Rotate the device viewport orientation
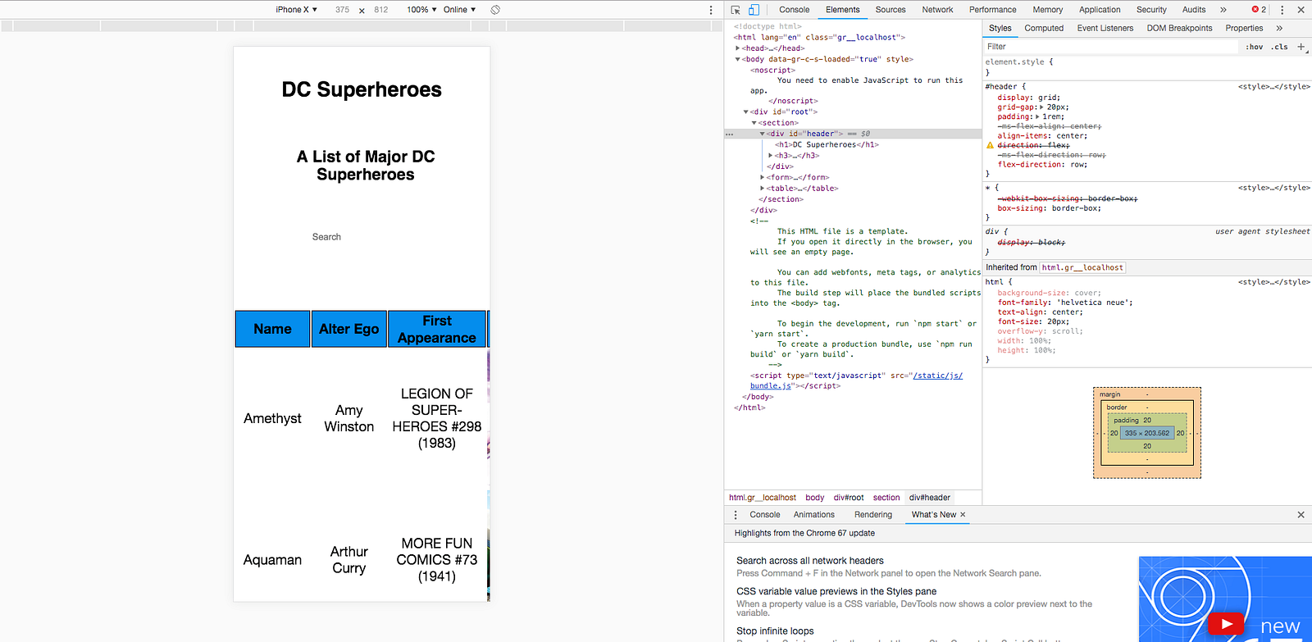The height and width of the screenshot is (642, 1312). 495,10
